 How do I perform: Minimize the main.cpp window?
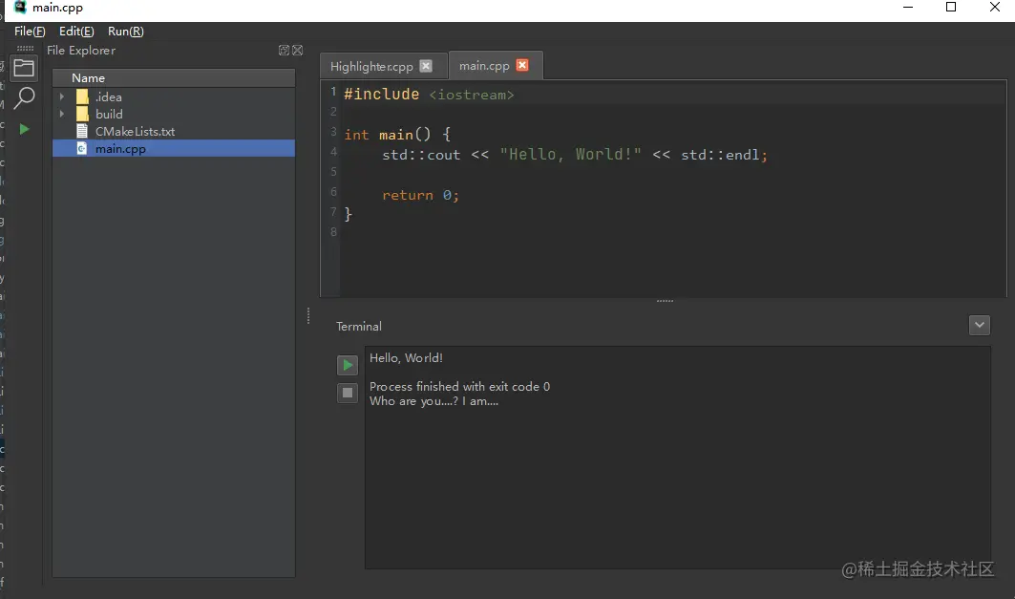click(908, 7)
